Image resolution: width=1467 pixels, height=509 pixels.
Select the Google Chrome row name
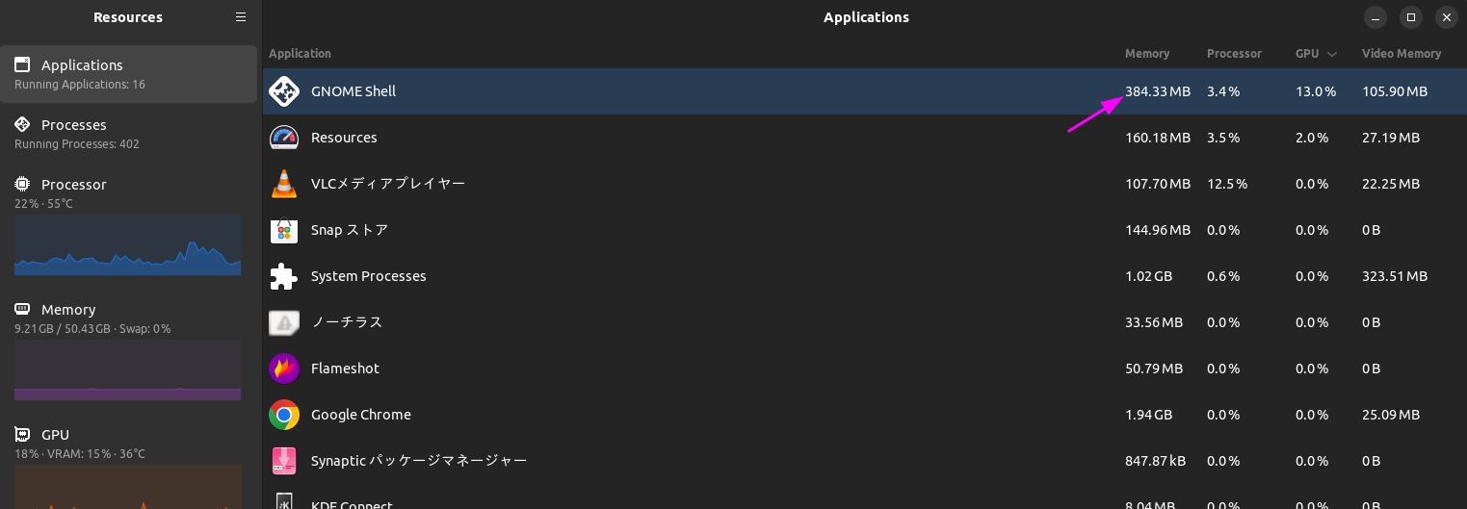pos(361,415)
